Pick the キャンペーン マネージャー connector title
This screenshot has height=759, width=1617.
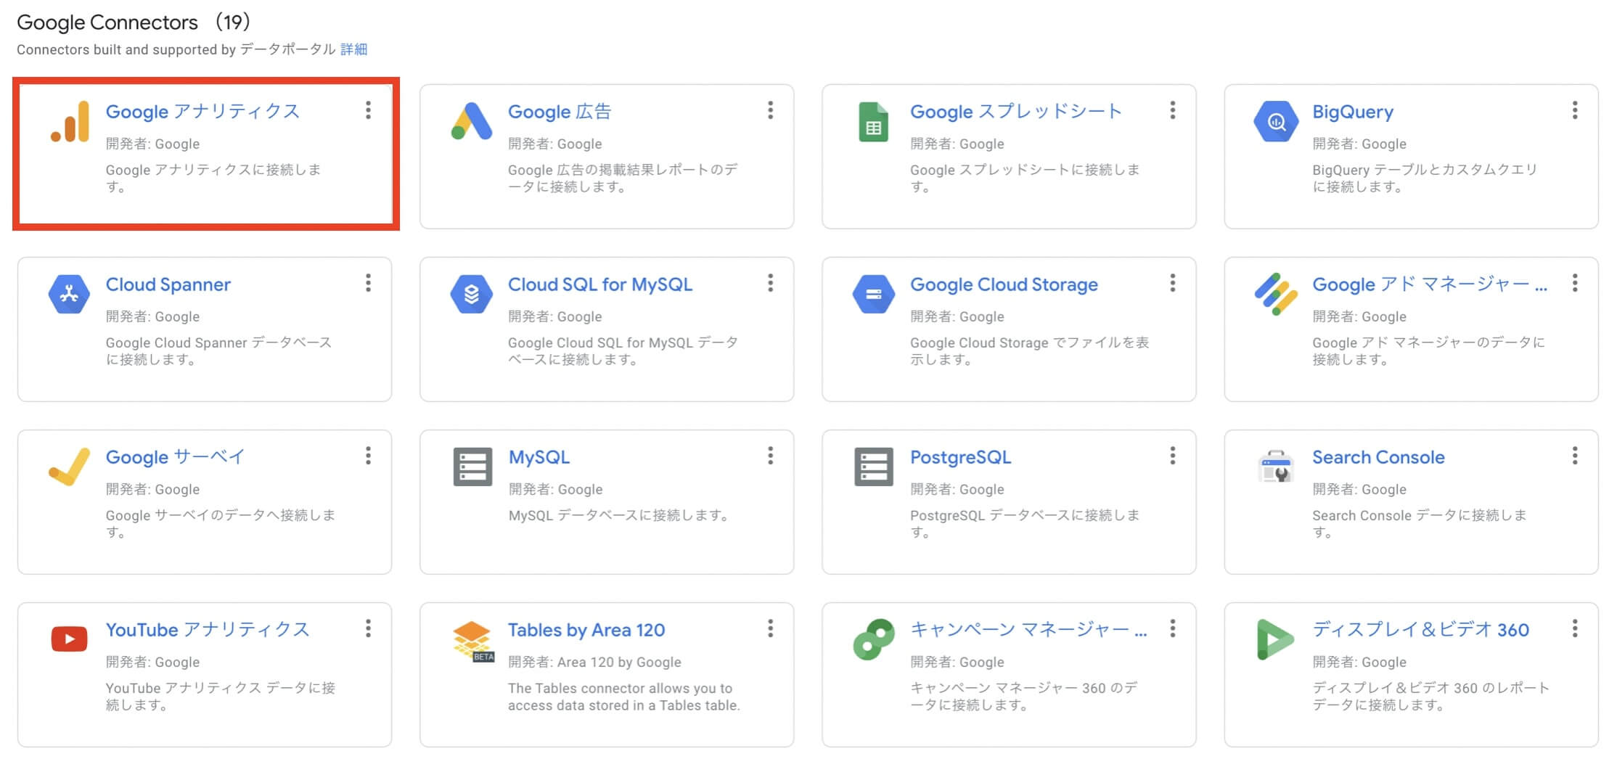coord(1028,630)
